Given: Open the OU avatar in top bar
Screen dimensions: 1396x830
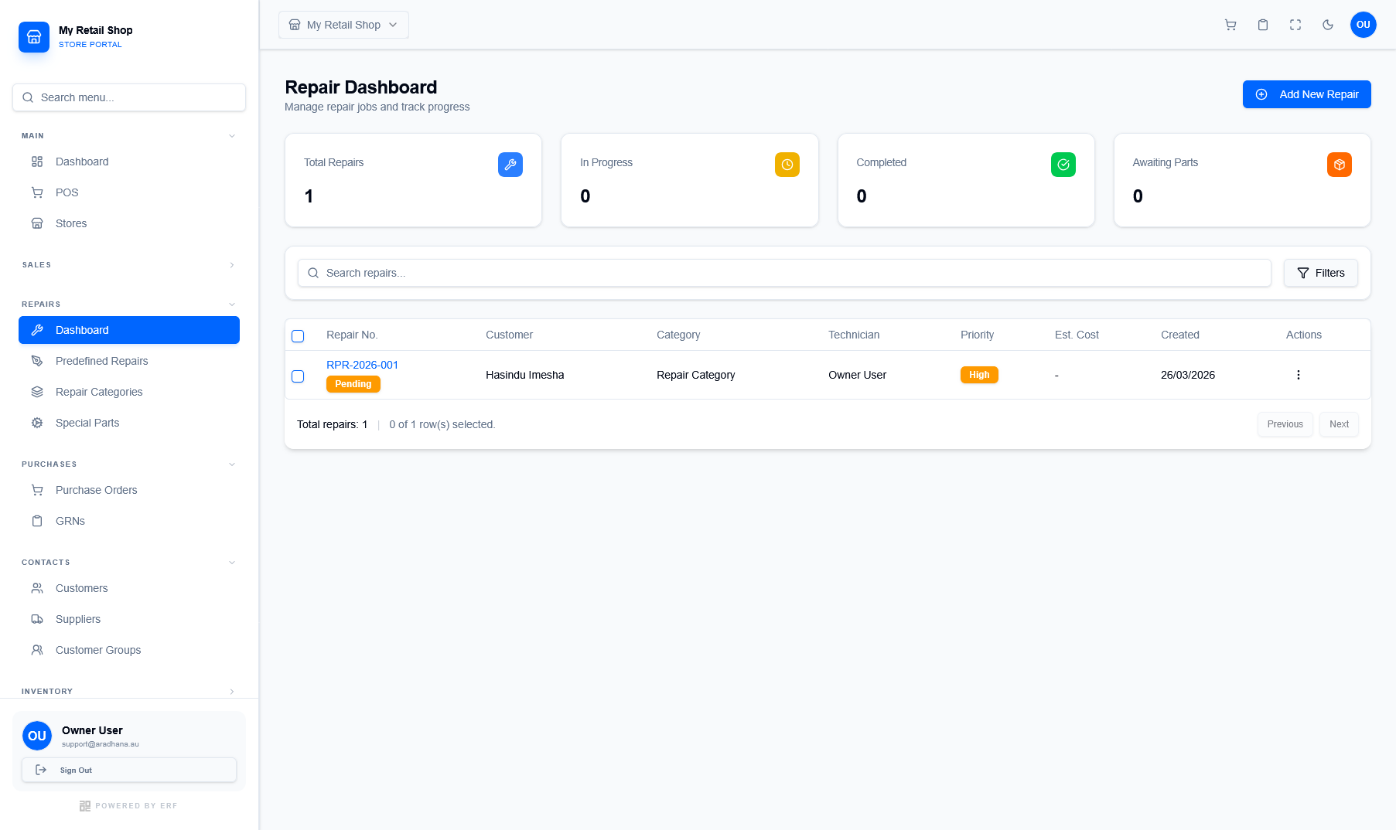Looking at the screenshot, I should click(1364, 25).
